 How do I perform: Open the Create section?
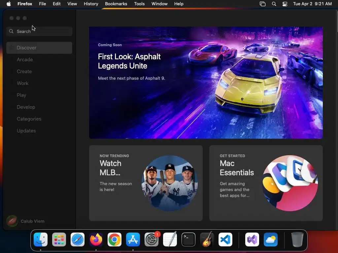tap(39, 71)
